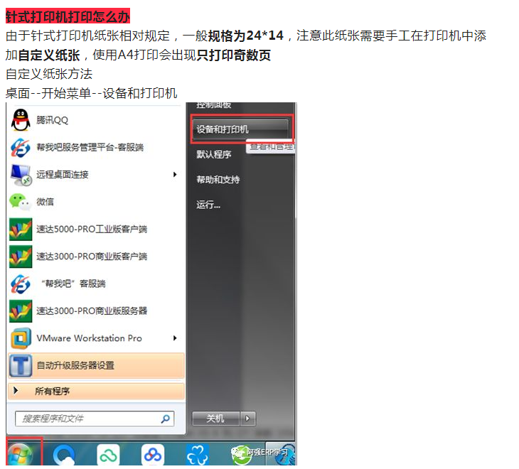Open shutdown options arrow next to 关机
The width and height of the screenshot is (519, 469).
248,419
